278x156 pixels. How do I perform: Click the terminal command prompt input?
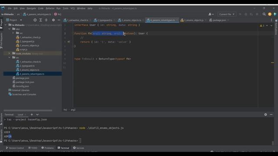click(x=80, y=140)
